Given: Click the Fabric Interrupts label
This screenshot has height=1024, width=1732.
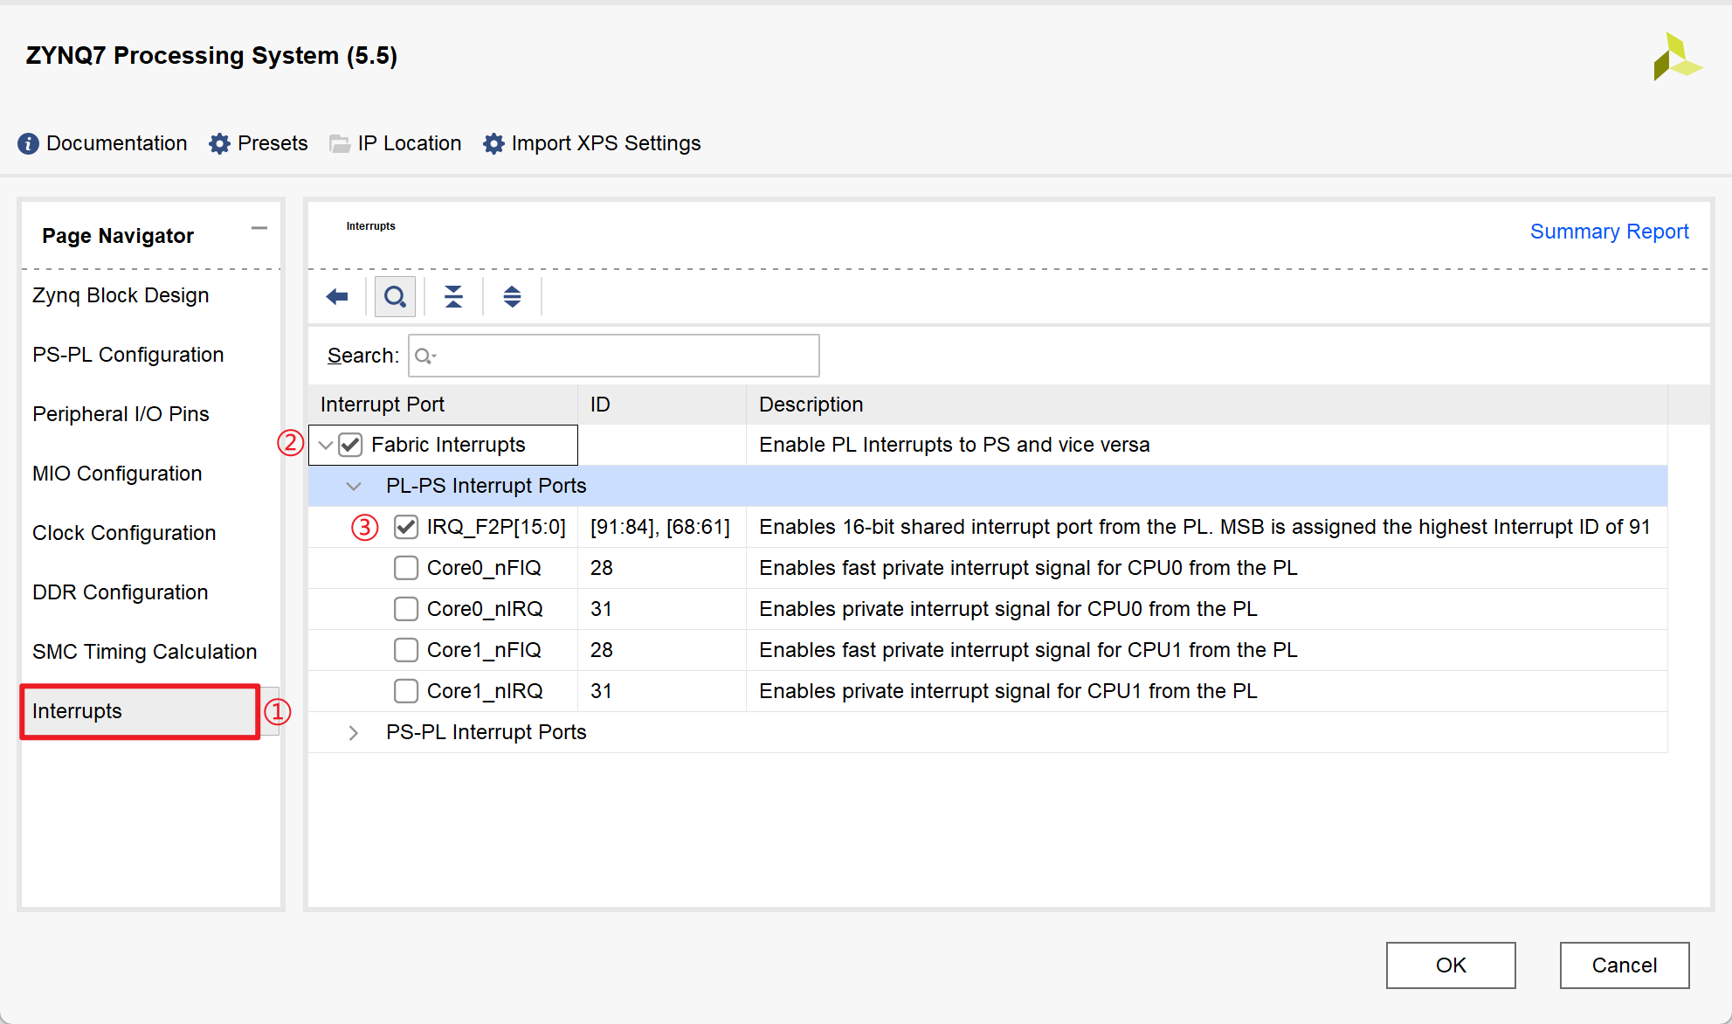Looking at the screenshot, I should point(448,445).
